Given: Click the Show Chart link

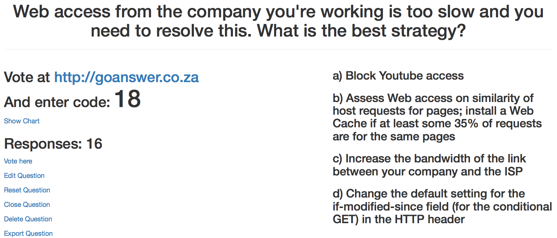Looking at the screenshot, I should pyautogui.click(x=22, y=121).
